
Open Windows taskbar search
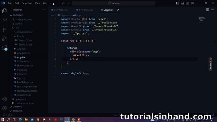click(8, 119)
